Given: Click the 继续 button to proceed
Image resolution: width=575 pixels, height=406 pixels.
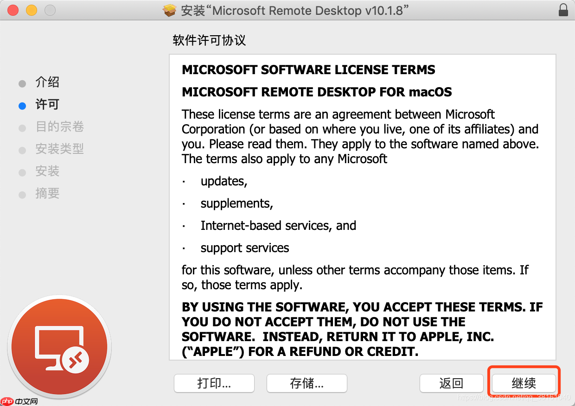Looking at the screenshot, I should [x=524, y=383].
